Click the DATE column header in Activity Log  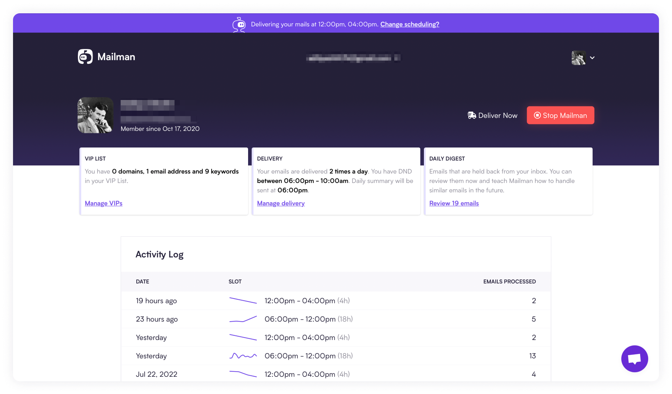coord(143,281)
